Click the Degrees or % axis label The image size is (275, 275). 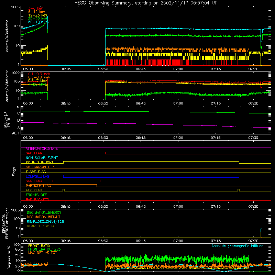(9, 257)
